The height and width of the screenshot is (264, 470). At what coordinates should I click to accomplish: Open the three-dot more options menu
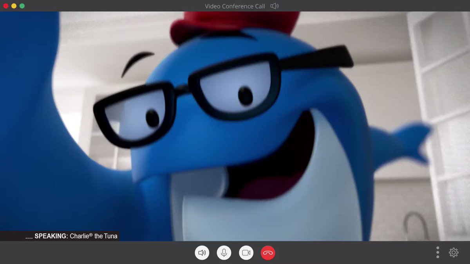pyautogui.click(x=437, y=253)
